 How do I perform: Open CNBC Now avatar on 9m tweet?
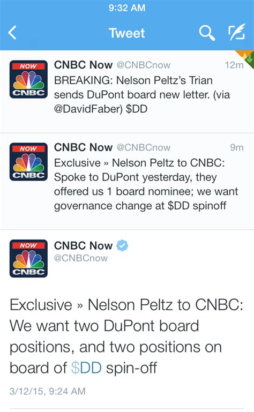coord(28,162)
